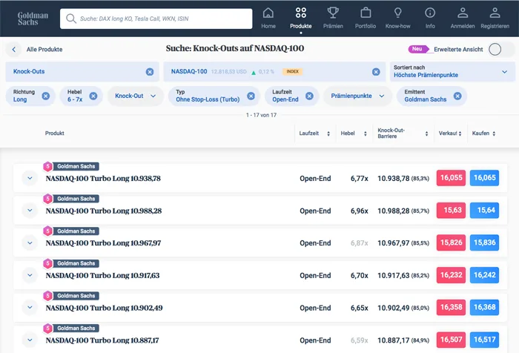Click the sell price 16,055
Screen dimensions: 519x353
click(451, 178)
